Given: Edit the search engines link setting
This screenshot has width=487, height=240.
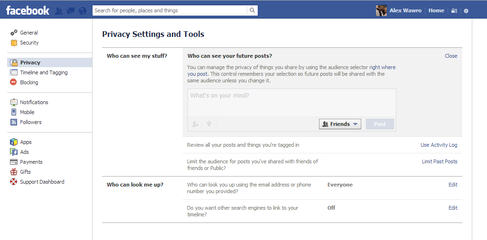Looking at the screenshot, I should pos(453,208).
